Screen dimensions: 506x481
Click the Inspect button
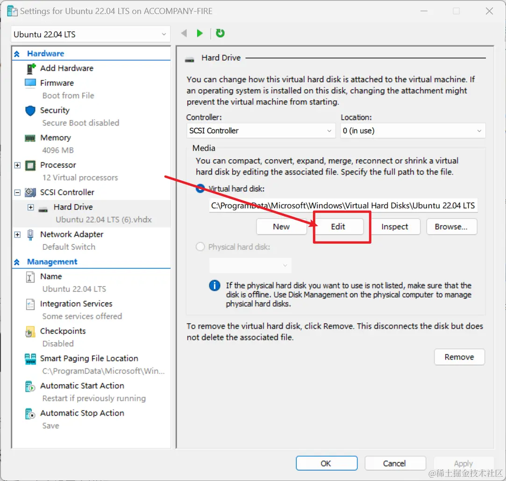pyautogui.click(x=395, y=226)
